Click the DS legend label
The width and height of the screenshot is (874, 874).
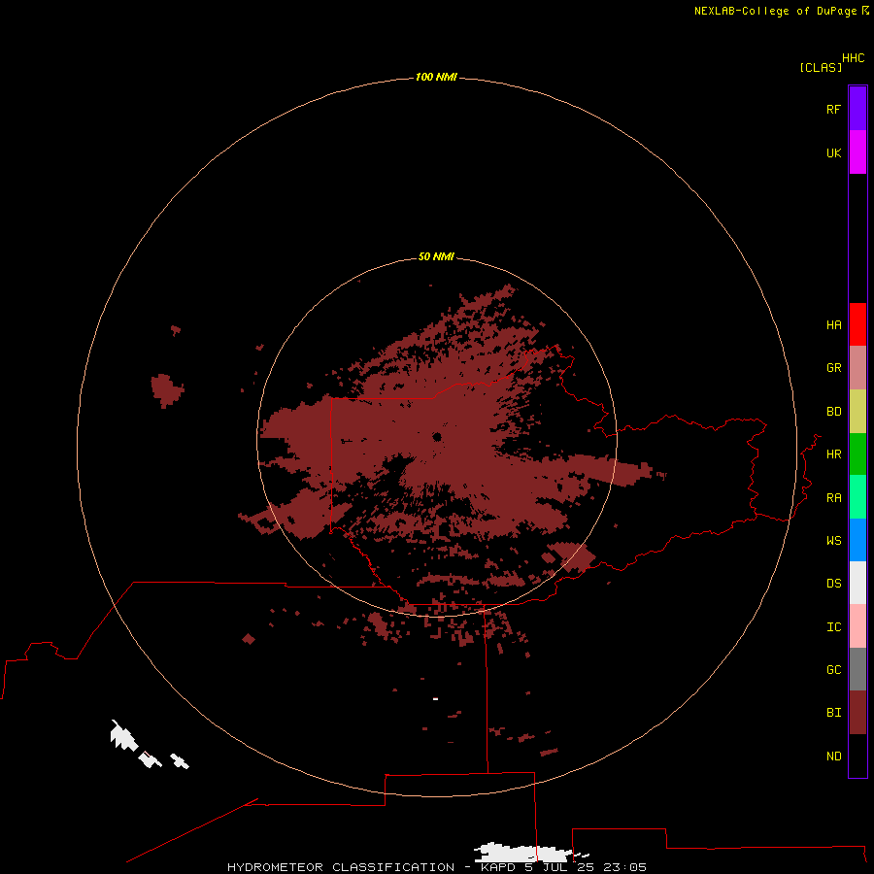pyautogui.click(x=833, y=584)
